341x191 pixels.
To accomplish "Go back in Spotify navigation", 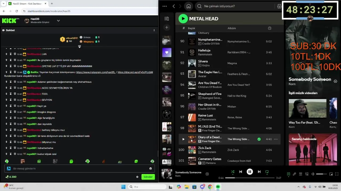I will coord(174,6).
